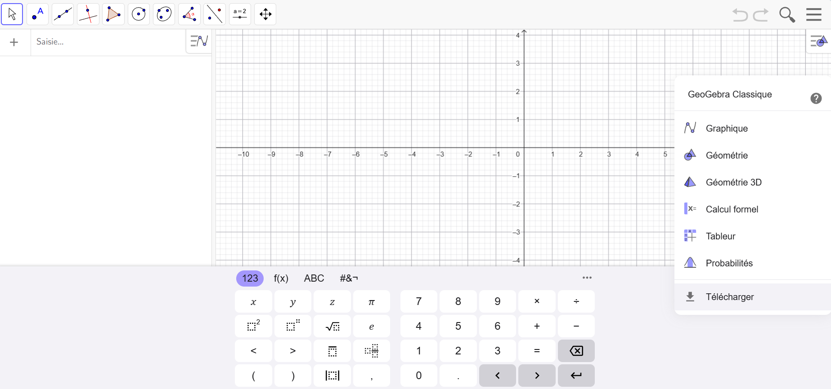Select the Ellipse tool
Viewport: 831px width, 389px height.
click(x=164, y=14)
